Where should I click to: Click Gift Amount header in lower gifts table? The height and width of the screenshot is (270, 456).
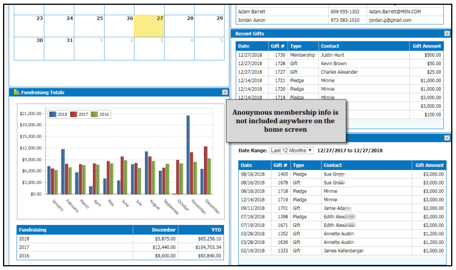429,165
